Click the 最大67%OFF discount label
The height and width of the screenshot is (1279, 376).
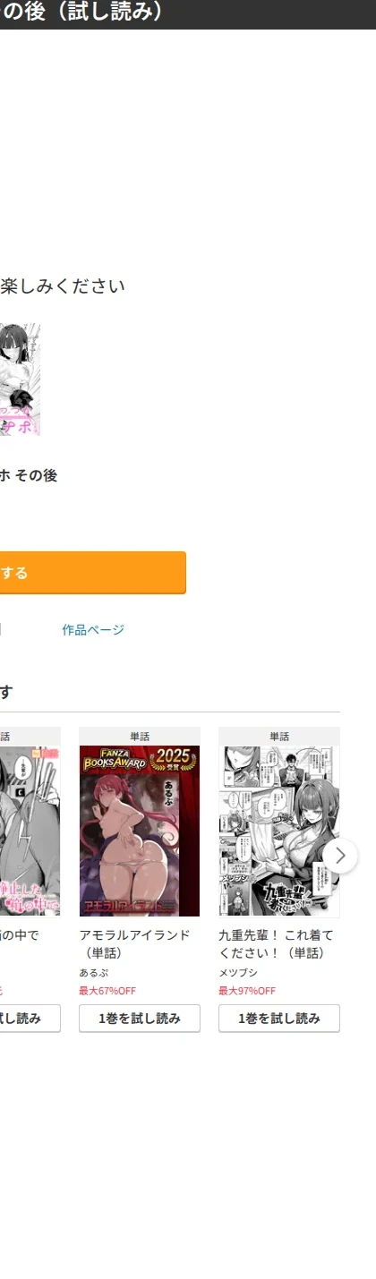tap(107, 991)
